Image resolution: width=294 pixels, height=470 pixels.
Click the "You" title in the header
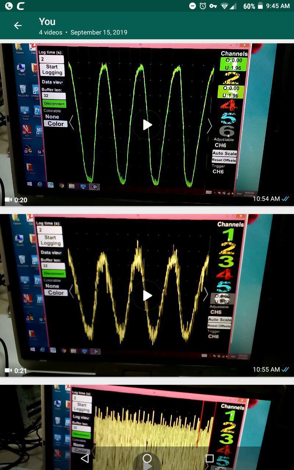tap(47, 22)
